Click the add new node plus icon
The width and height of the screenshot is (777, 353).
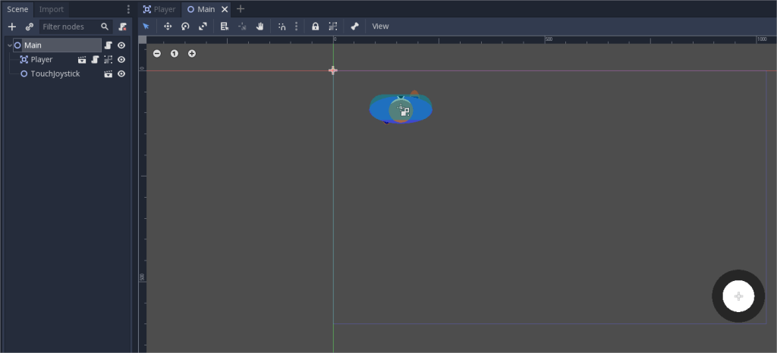(x=11, y=27)
